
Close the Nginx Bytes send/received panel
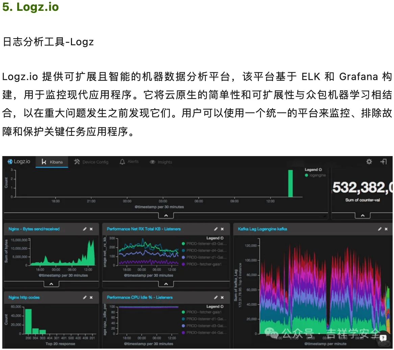[x=91, y=229]
